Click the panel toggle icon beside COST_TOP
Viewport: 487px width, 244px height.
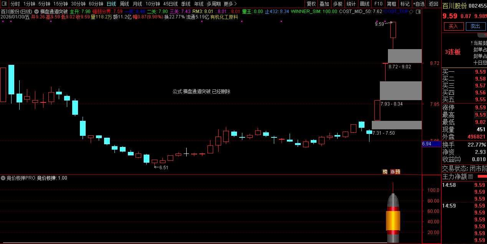point(418,12)
